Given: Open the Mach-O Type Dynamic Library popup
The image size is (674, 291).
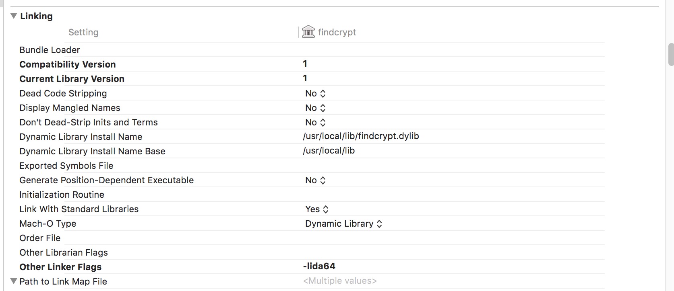Looking at the screenshot, I should pos(343,223).
